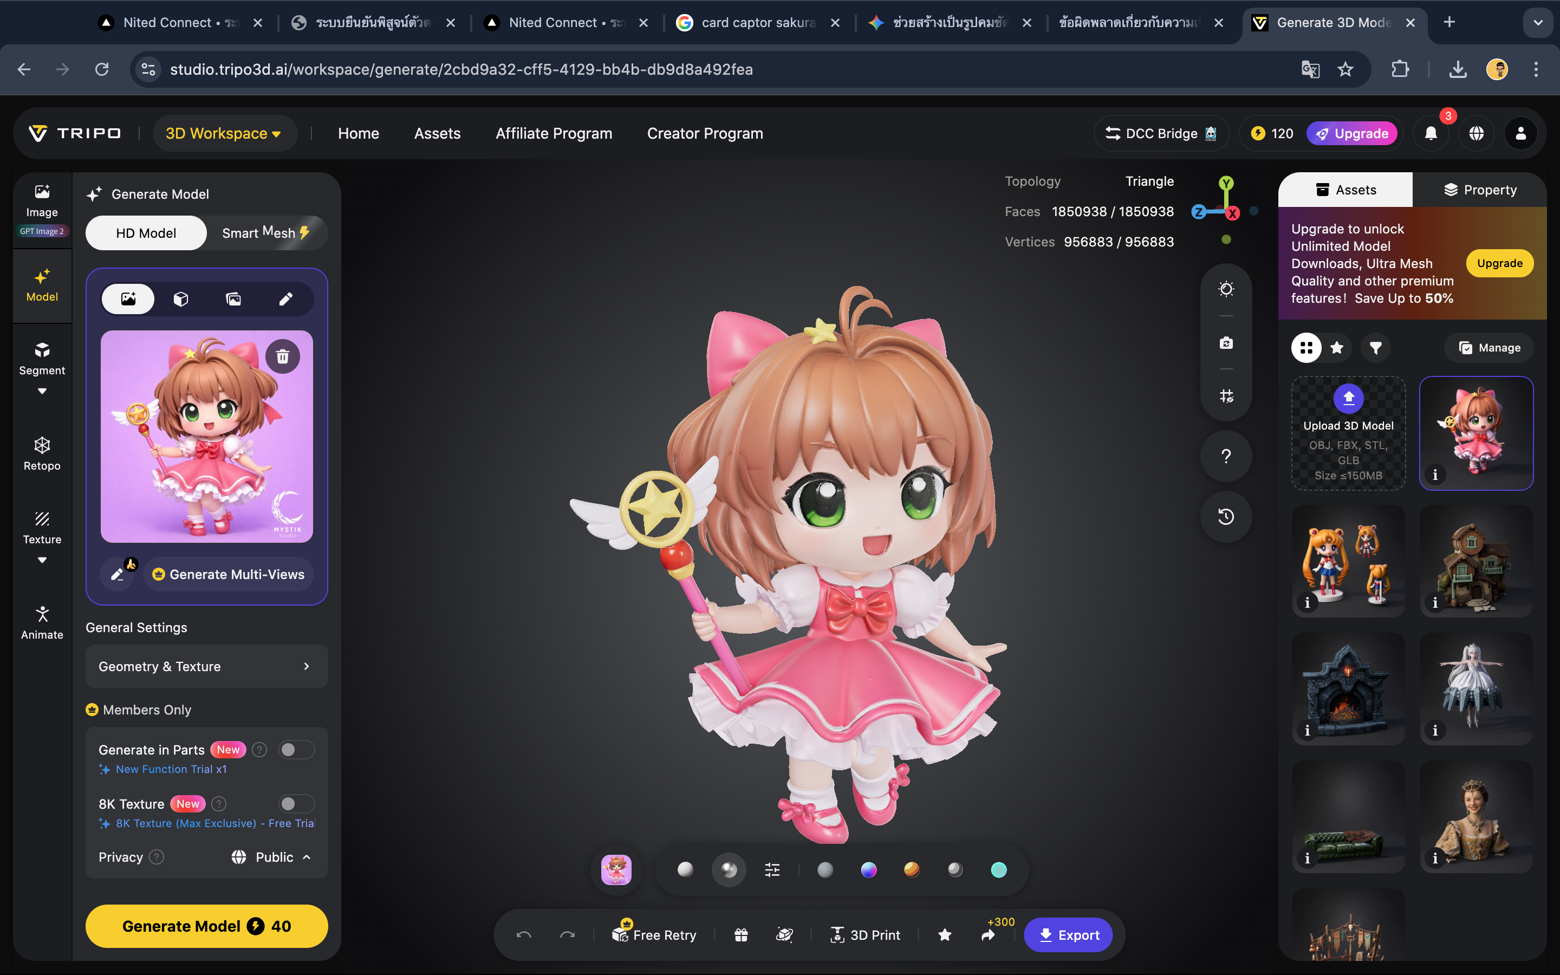Select the teal material swatch
Screen dimensions: 1560x975
pyautogui.click(x=998, y=870)
